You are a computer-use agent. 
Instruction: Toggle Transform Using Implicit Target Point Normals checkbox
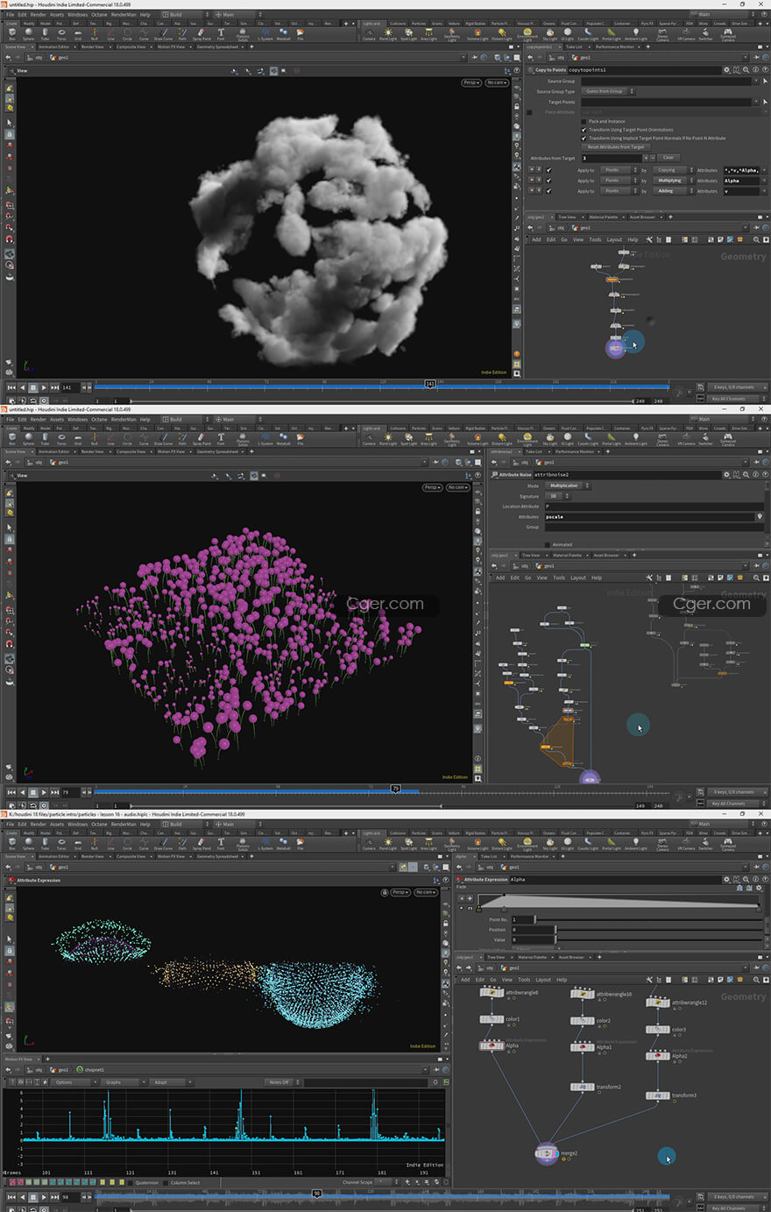(584, 138)
